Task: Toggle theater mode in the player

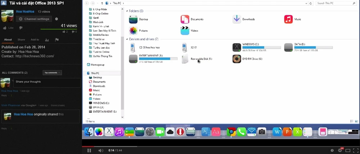Action: (347, 150)
